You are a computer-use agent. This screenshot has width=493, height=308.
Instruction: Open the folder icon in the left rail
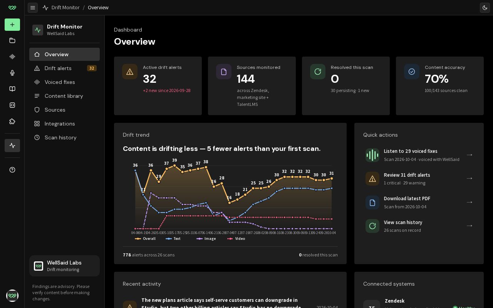(x=12, y=40)
